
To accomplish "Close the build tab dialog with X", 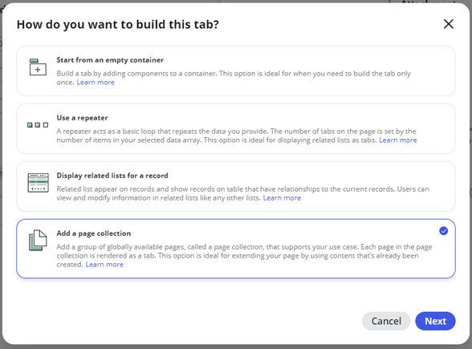I will (449, 24).
